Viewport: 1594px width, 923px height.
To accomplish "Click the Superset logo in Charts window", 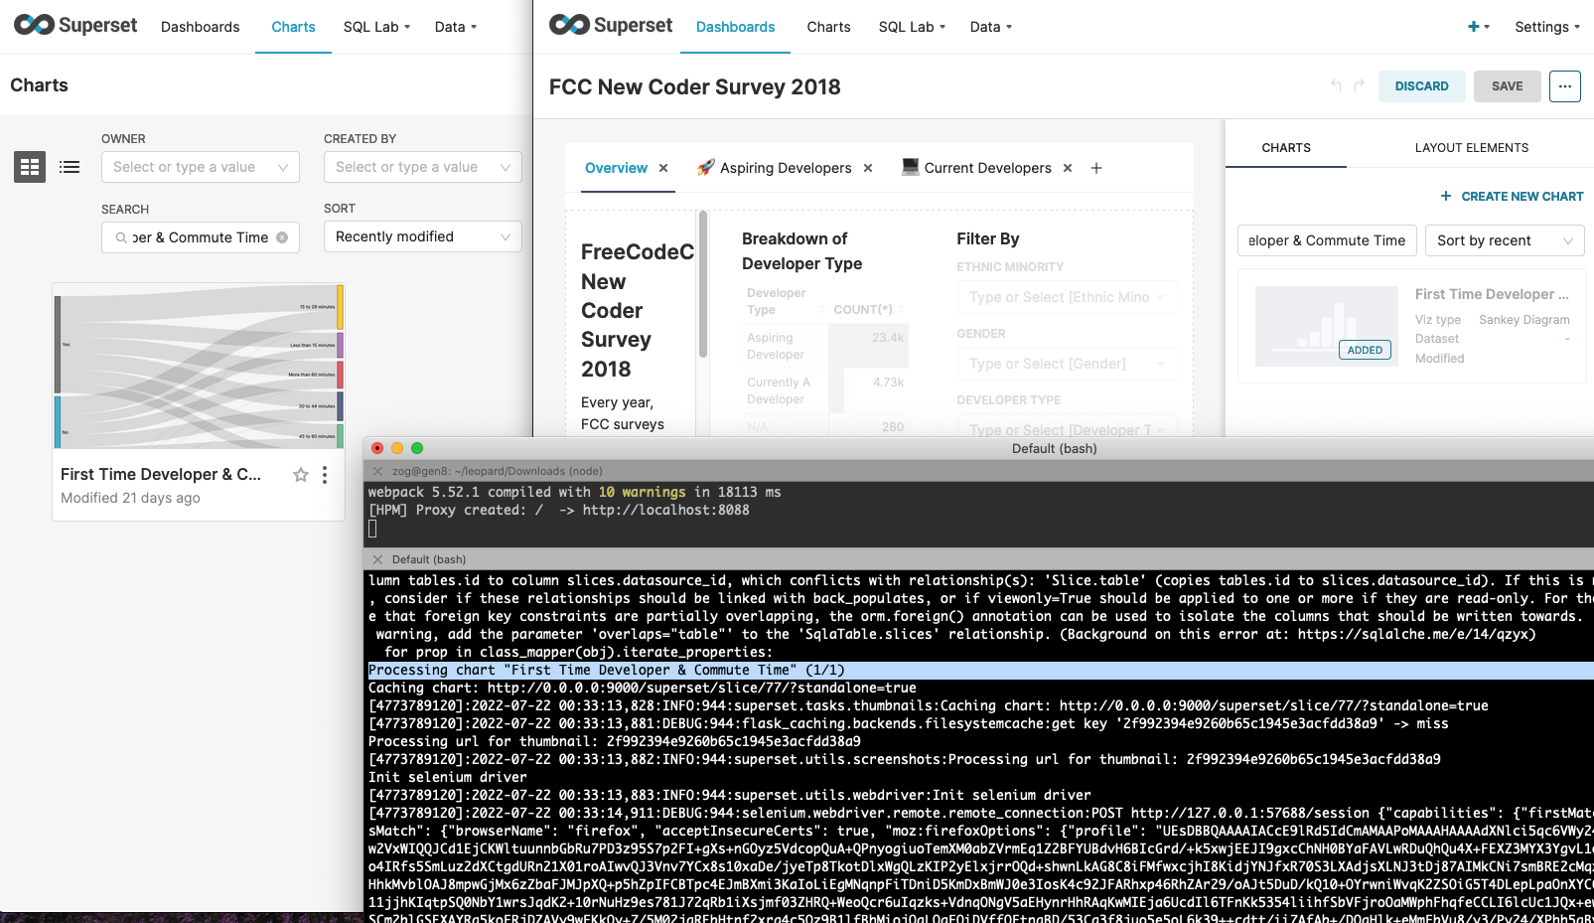I will 75,26.
